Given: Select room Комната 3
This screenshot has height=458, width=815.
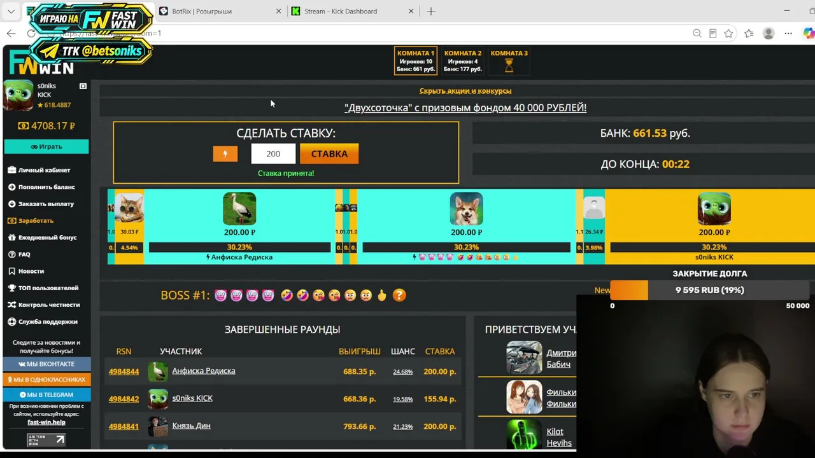Looking at the screenshot, I should (509, 61).
